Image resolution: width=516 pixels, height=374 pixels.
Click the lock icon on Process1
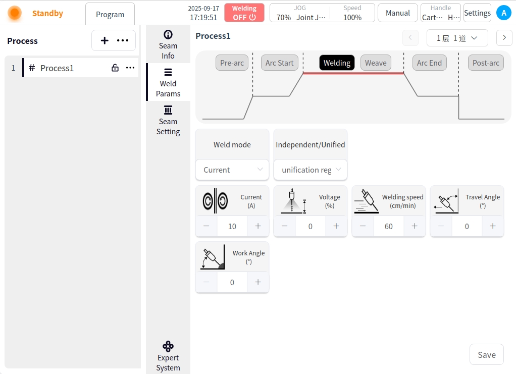click(115, 68)
